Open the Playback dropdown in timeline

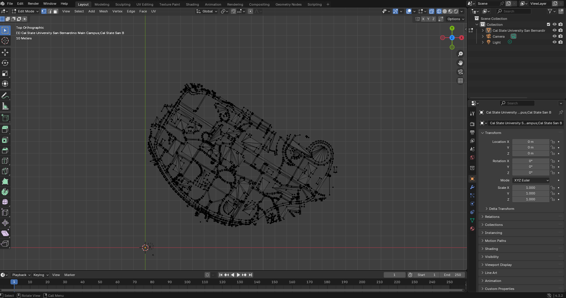coord(21,275)
